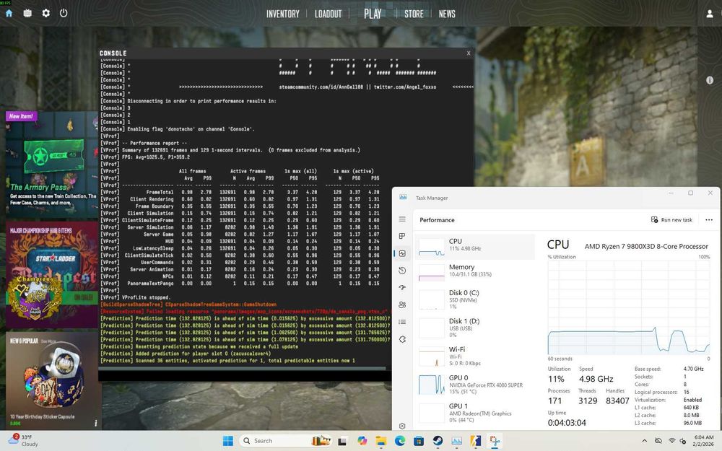Select Wi-Fi in the performance list

click(x=475, y=356)
